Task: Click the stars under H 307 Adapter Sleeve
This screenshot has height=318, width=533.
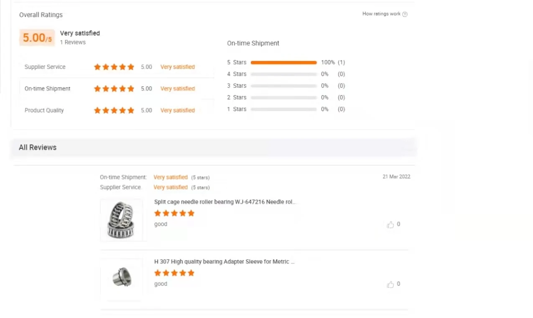Action: [x=174, y=273]
